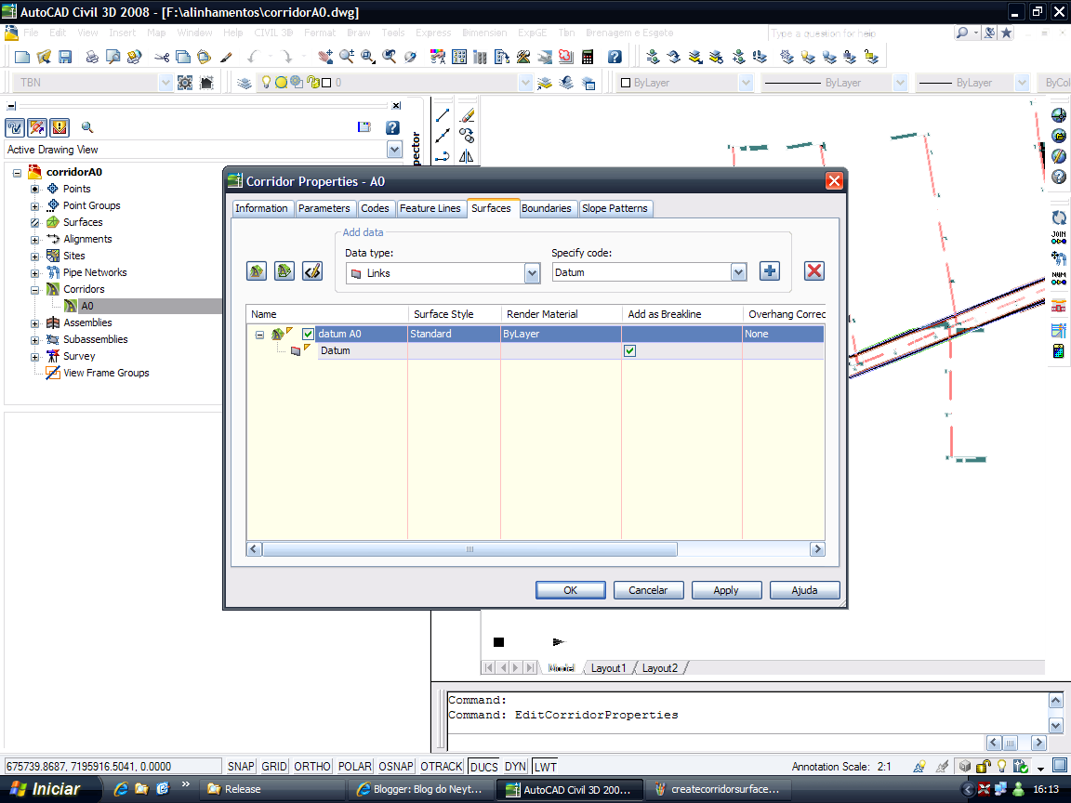Click the New drawing toolbar icon

22,58
